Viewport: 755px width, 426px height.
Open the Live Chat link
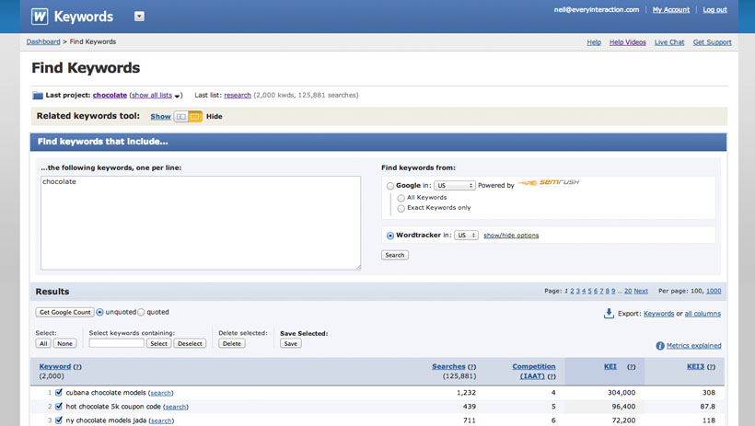click(668, 42)
